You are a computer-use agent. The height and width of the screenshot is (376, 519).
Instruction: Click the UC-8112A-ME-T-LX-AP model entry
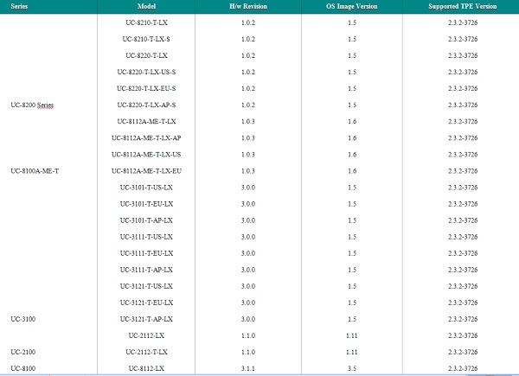tap(146, 137)
